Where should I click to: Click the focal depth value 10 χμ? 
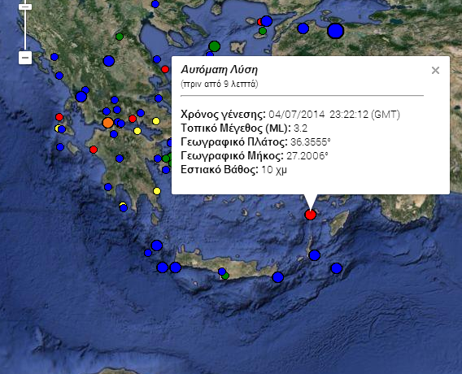(x=274, y=170)
